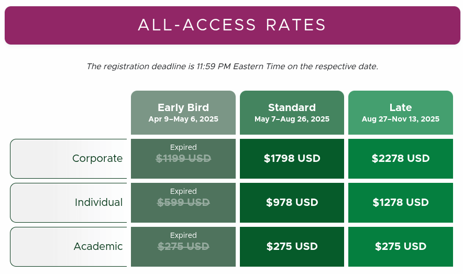463x274 pixels.
Task: Click the Individual row label
Action: point(98,203)
